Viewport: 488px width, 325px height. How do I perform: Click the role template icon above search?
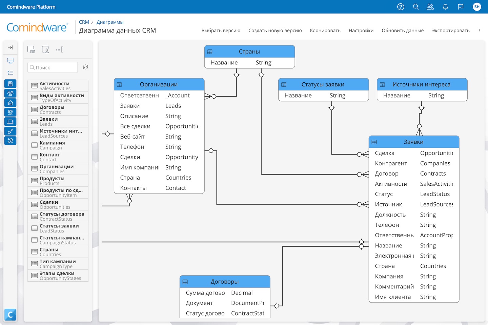[45, 49]
